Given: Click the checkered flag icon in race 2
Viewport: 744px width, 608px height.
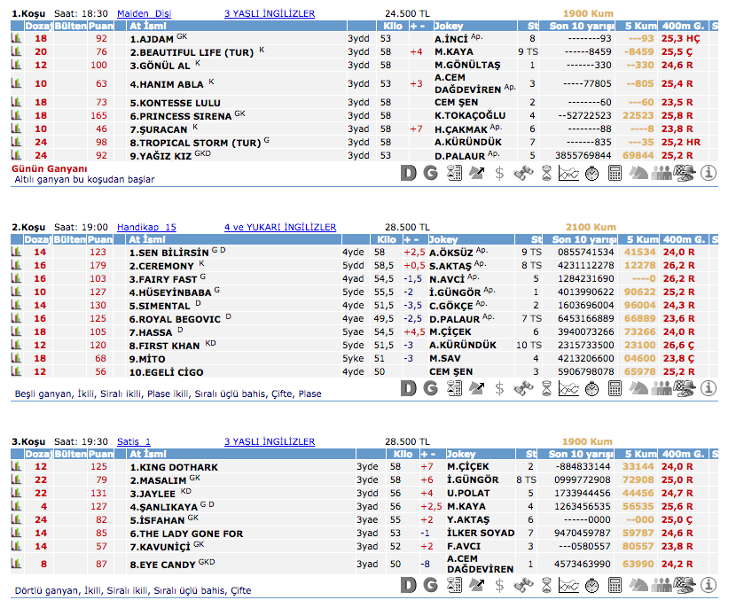Looking at the screenshot, I should tap(684, 388).
